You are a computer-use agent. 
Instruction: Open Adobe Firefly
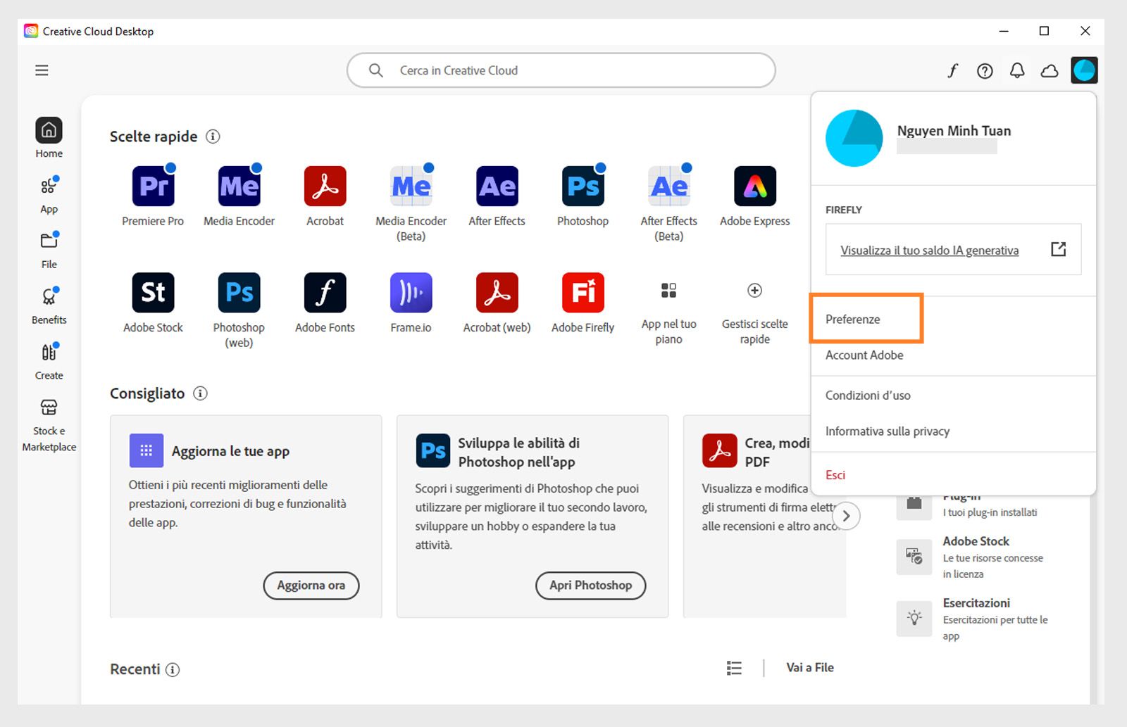pos(583,292)
